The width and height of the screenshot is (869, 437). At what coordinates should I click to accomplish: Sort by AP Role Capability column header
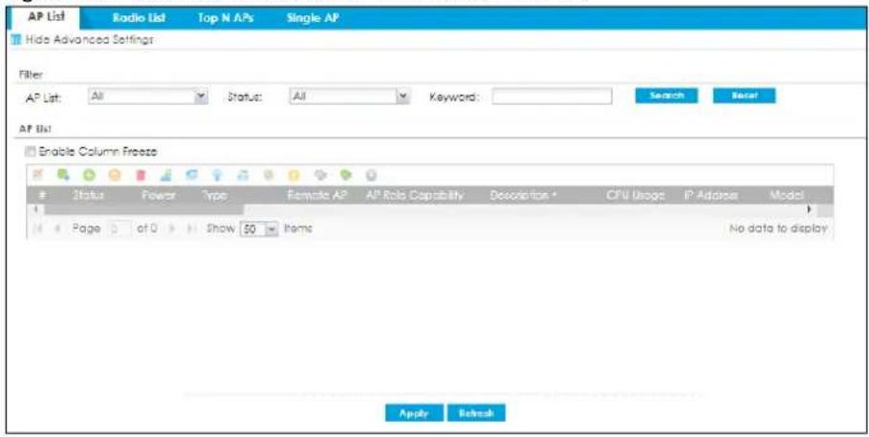click(x=415, y=195)
